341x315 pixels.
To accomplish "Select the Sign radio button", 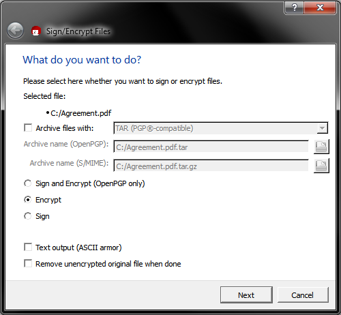I will (28, 216).
